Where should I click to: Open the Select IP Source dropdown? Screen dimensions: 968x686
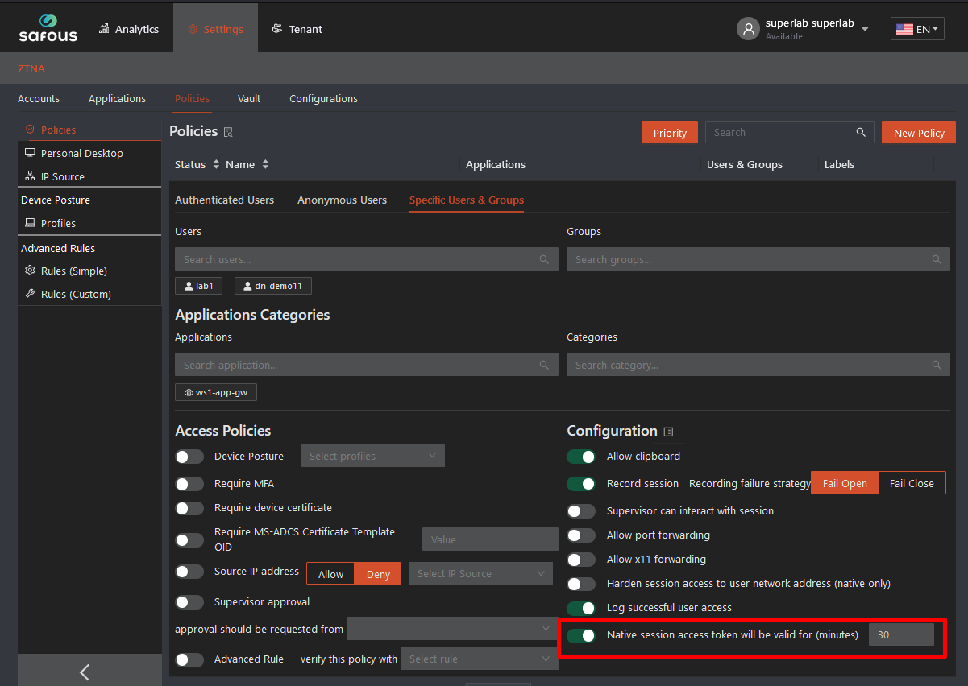pyautogui.click(x=480, y=574)
